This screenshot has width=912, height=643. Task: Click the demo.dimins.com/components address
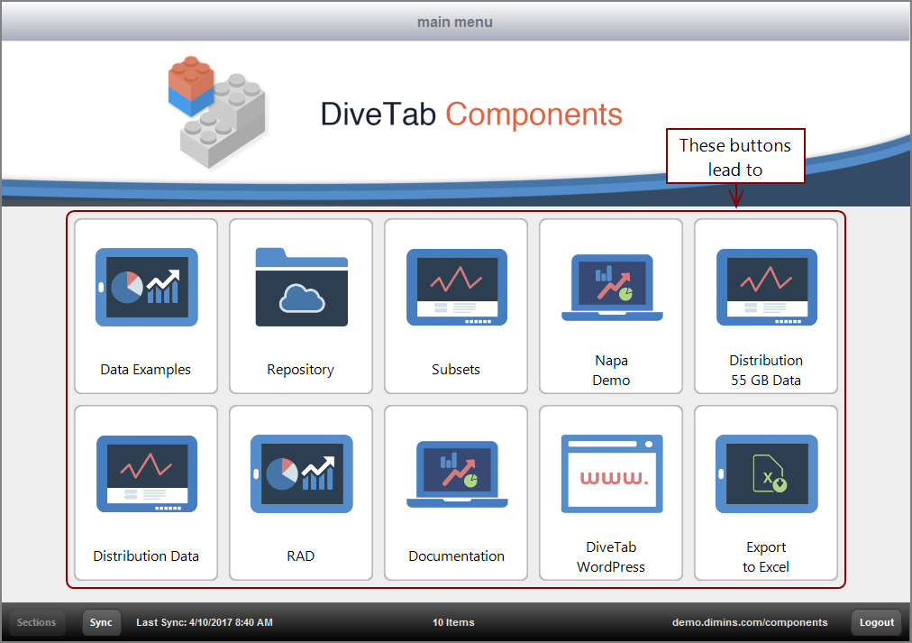coord(750,622)
